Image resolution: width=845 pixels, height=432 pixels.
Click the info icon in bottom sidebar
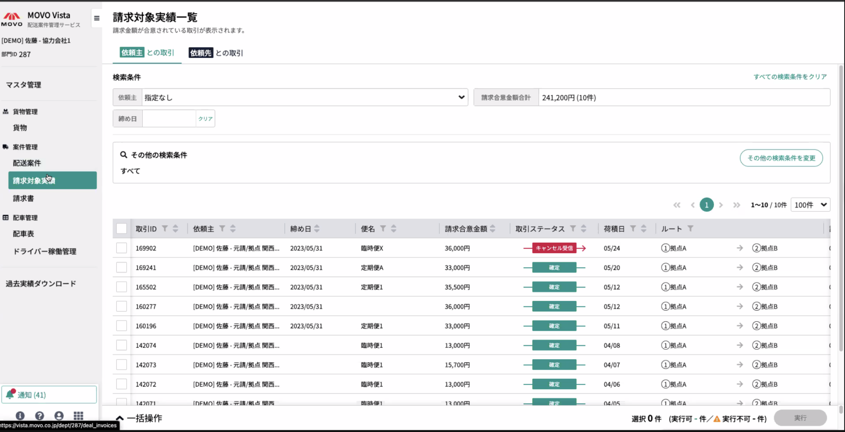(x=20, y=416)
